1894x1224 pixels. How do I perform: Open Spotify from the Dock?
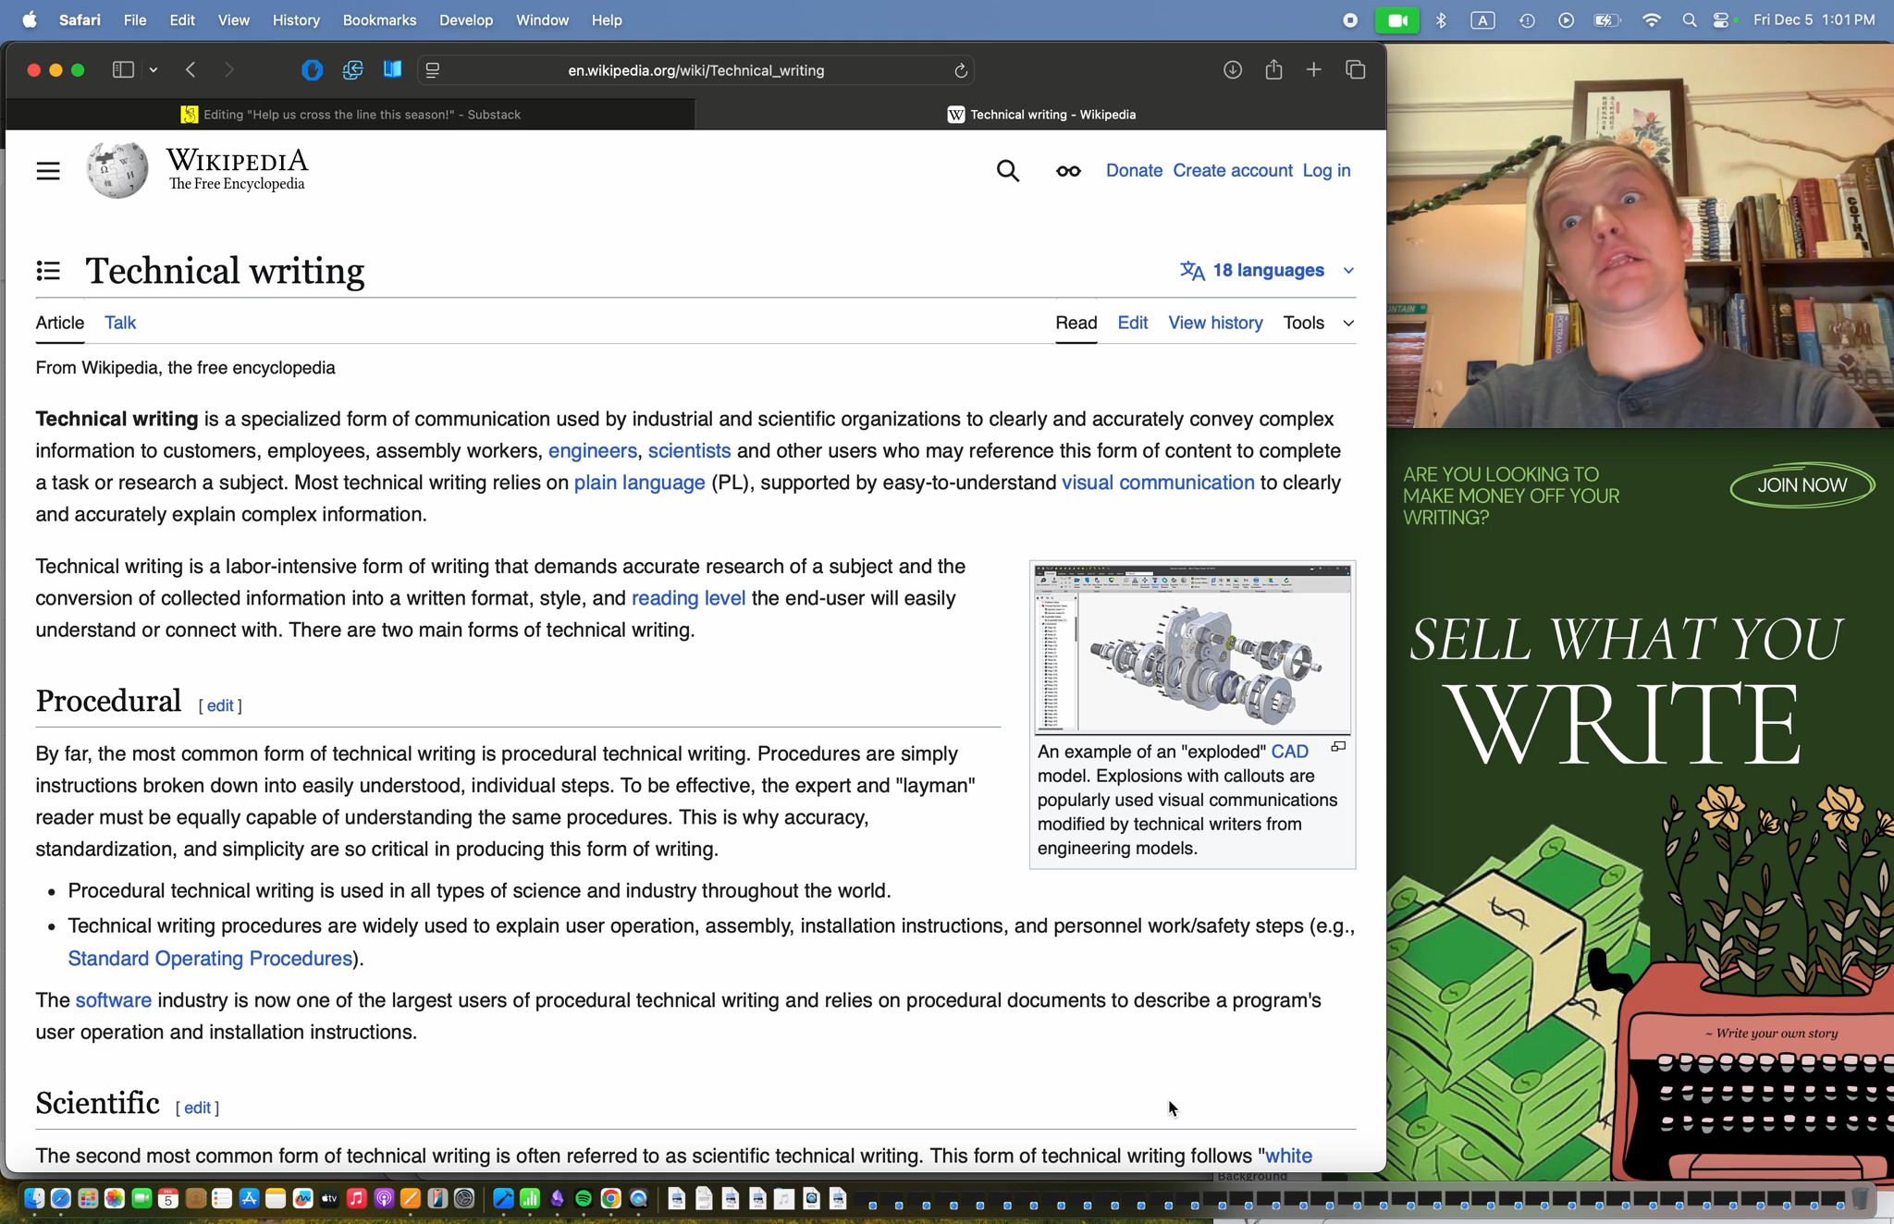click(x=584, y=1199)
